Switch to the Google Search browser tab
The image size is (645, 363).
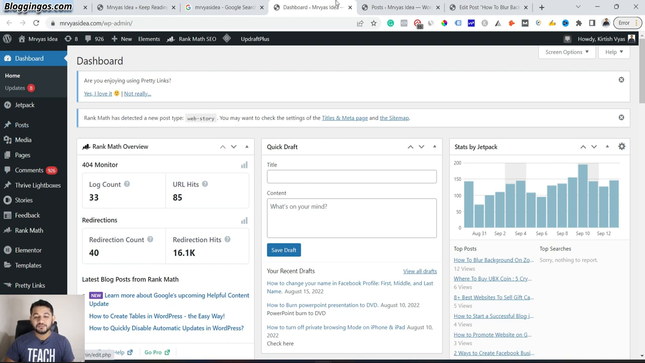224,8
